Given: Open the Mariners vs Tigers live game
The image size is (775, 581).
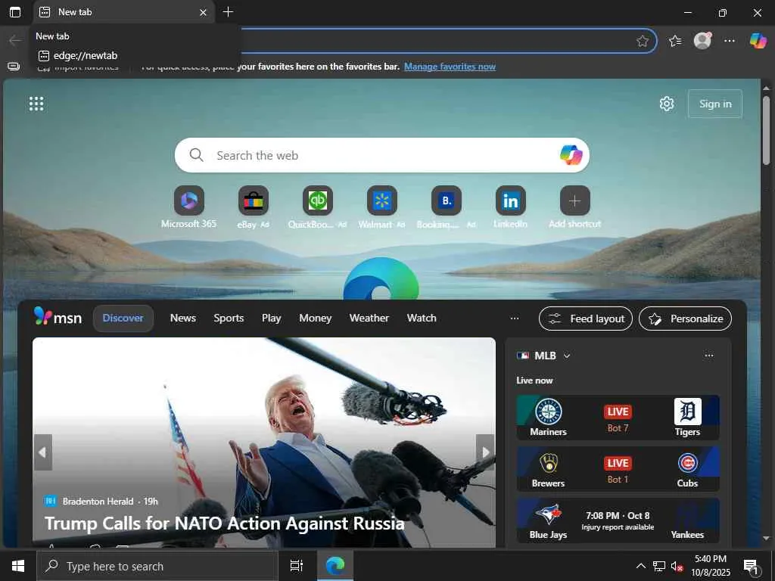Looking at the screenshot, I should coord(618,418).
